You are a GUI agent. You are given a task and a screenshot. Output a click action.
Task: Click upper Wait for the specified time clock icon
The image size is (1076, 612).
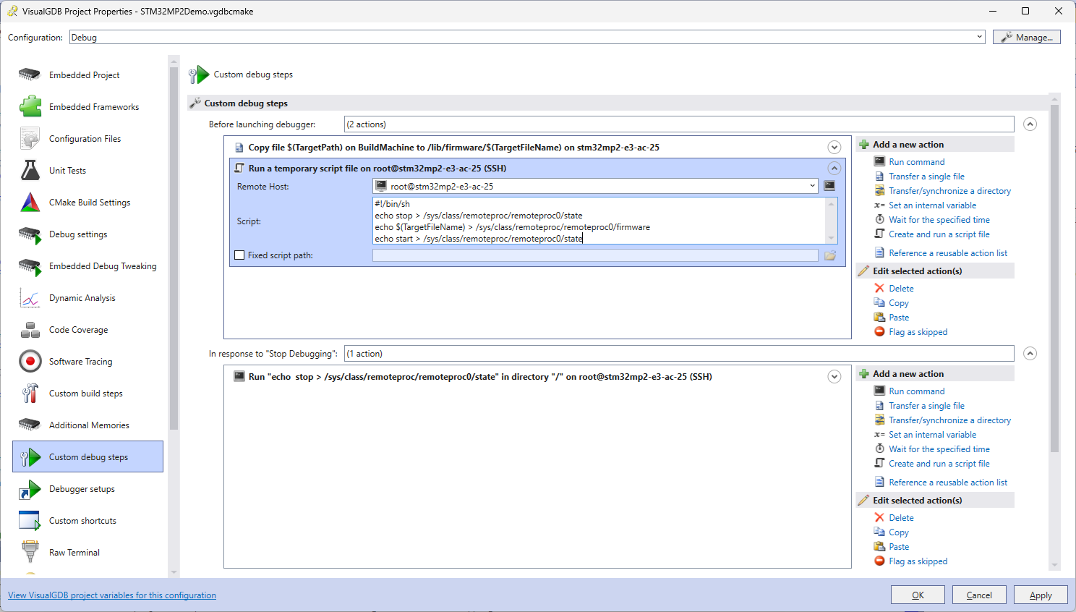[879, 220]
